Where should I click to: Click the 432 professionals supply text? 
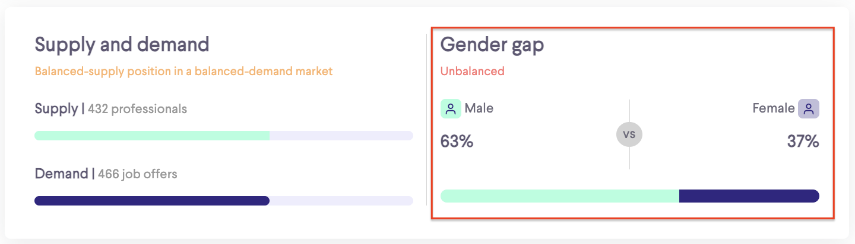pos(137,109)
